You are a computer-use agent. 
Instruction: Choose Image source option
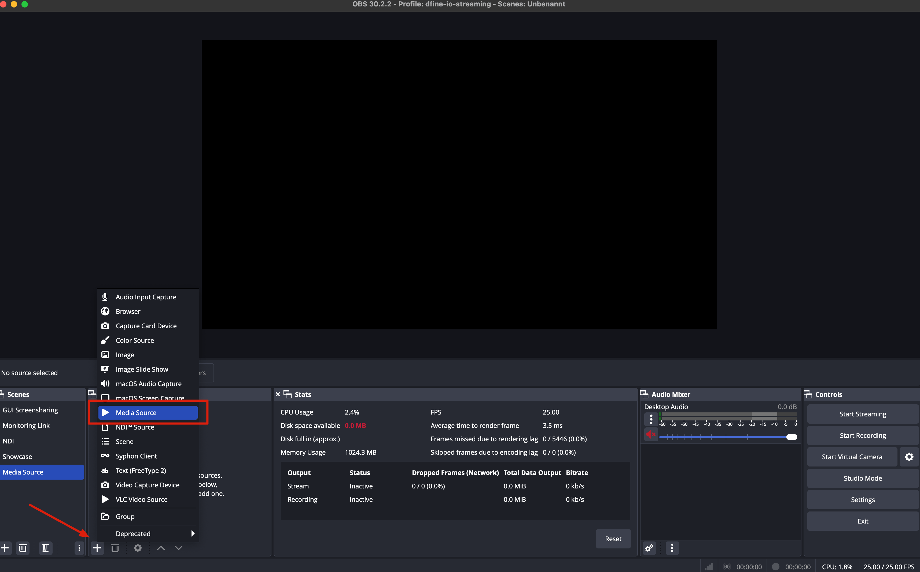coord(148,355)
